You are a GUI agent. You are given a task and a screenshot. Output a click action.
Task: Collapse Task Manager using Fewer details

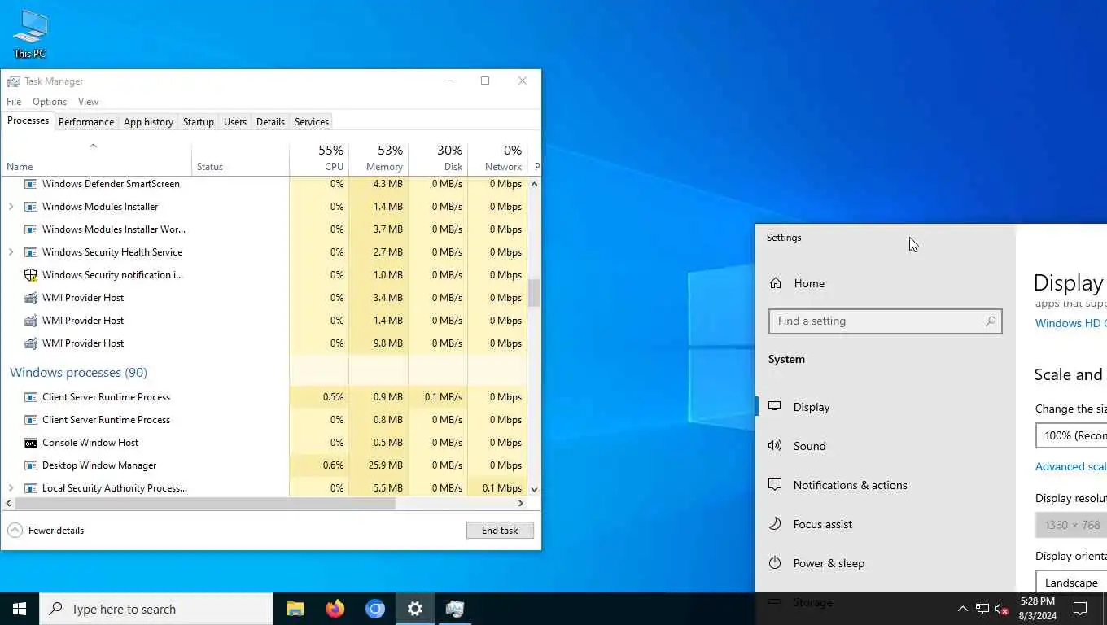point(46,530)
